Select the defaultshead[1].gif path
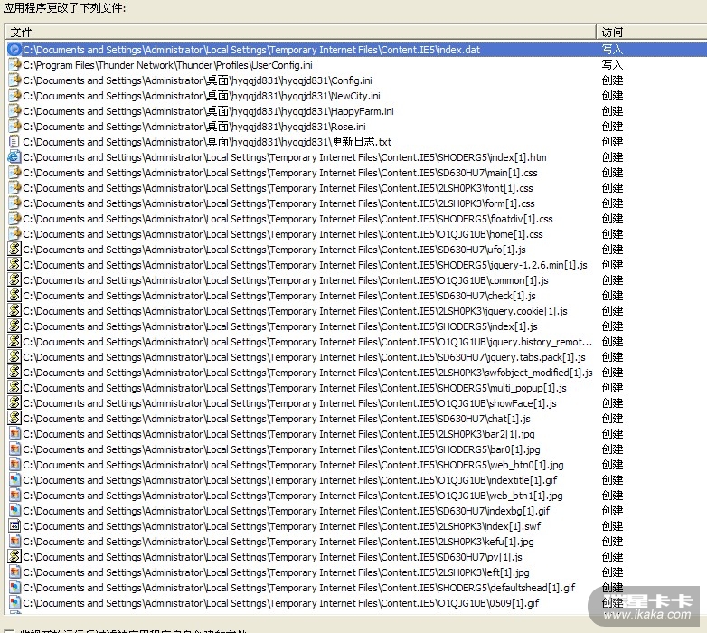The image size is (707, 633). pos(299,588)
